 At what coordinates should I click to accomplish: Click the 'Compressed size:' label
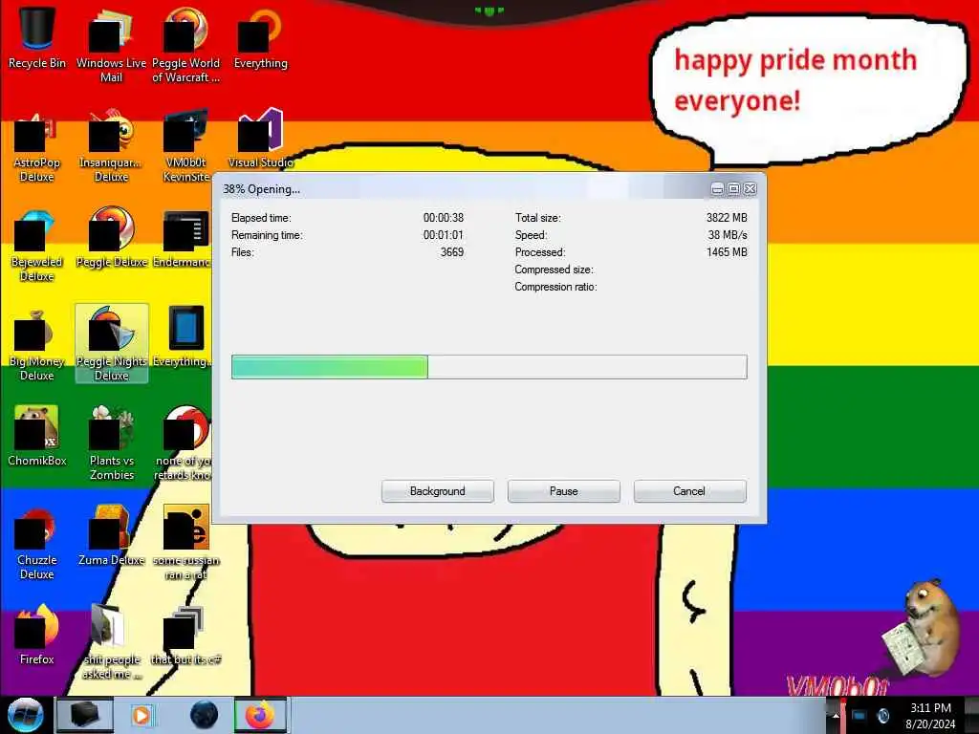[x=554, y=270]
